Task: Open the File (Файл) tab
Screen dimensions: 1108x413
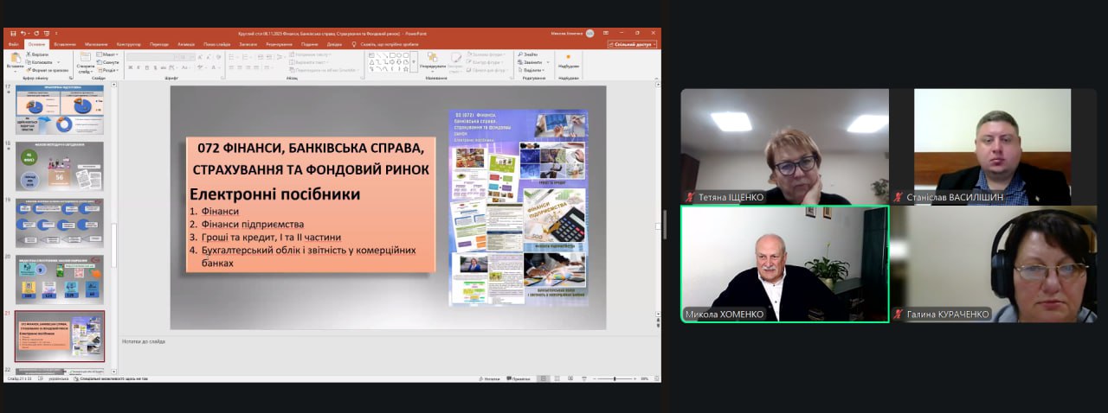Action: 13,44
